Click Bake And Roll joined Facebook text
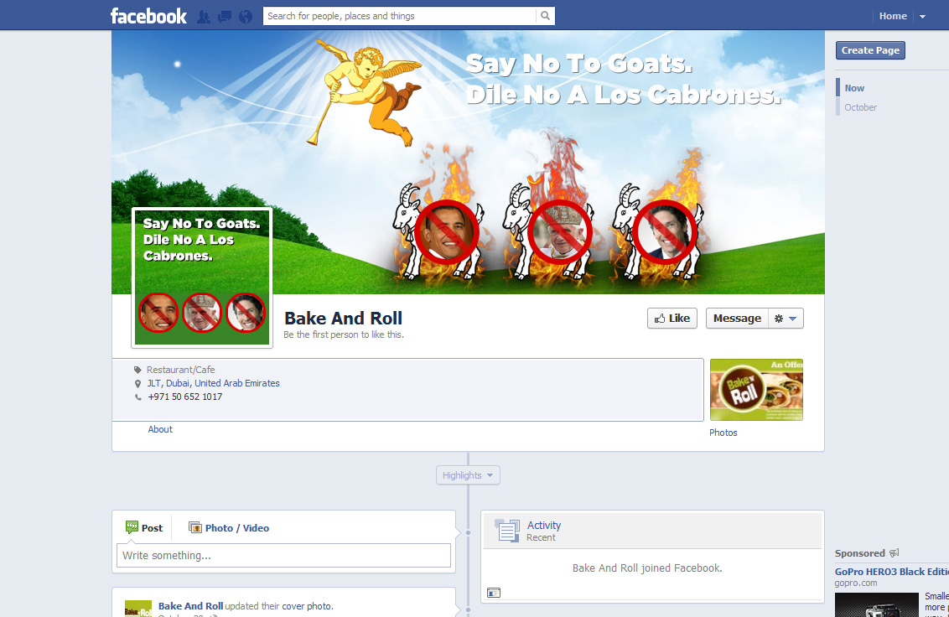This screenshot has width=949, height=617. coord(647,568)
